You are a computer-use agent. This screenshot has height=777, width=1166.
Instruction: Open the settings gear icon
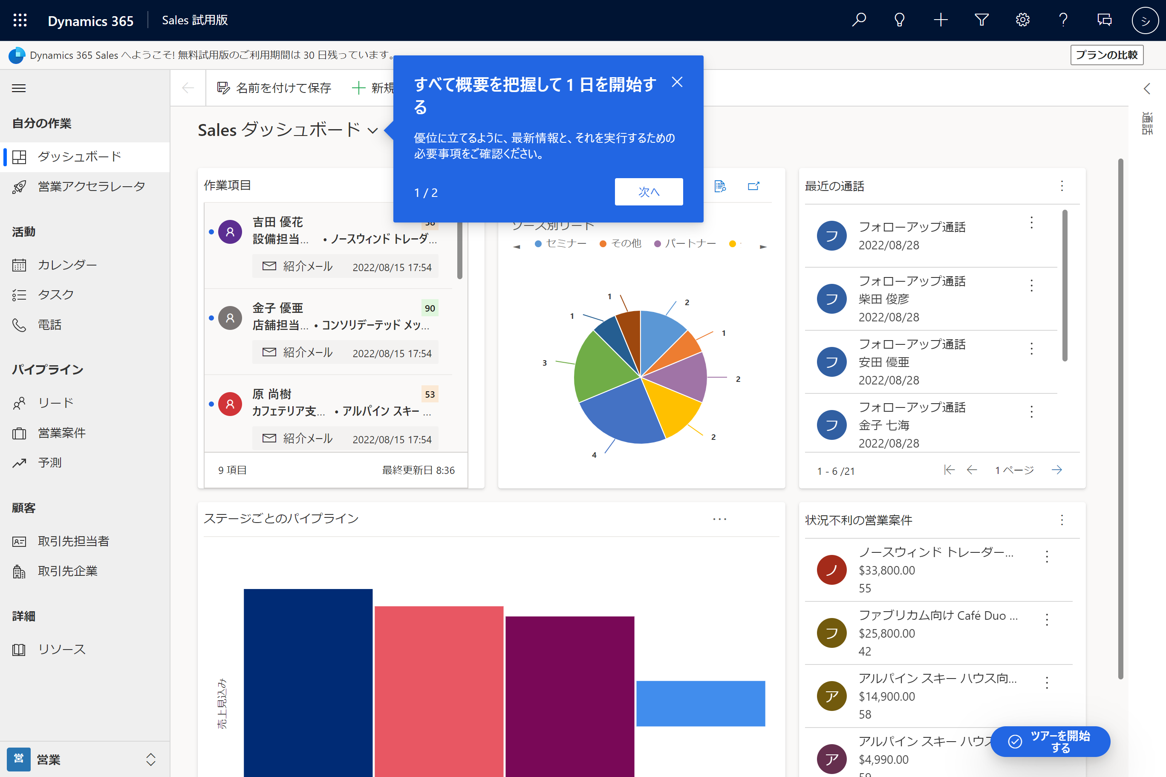click(x=1022, y=20)
